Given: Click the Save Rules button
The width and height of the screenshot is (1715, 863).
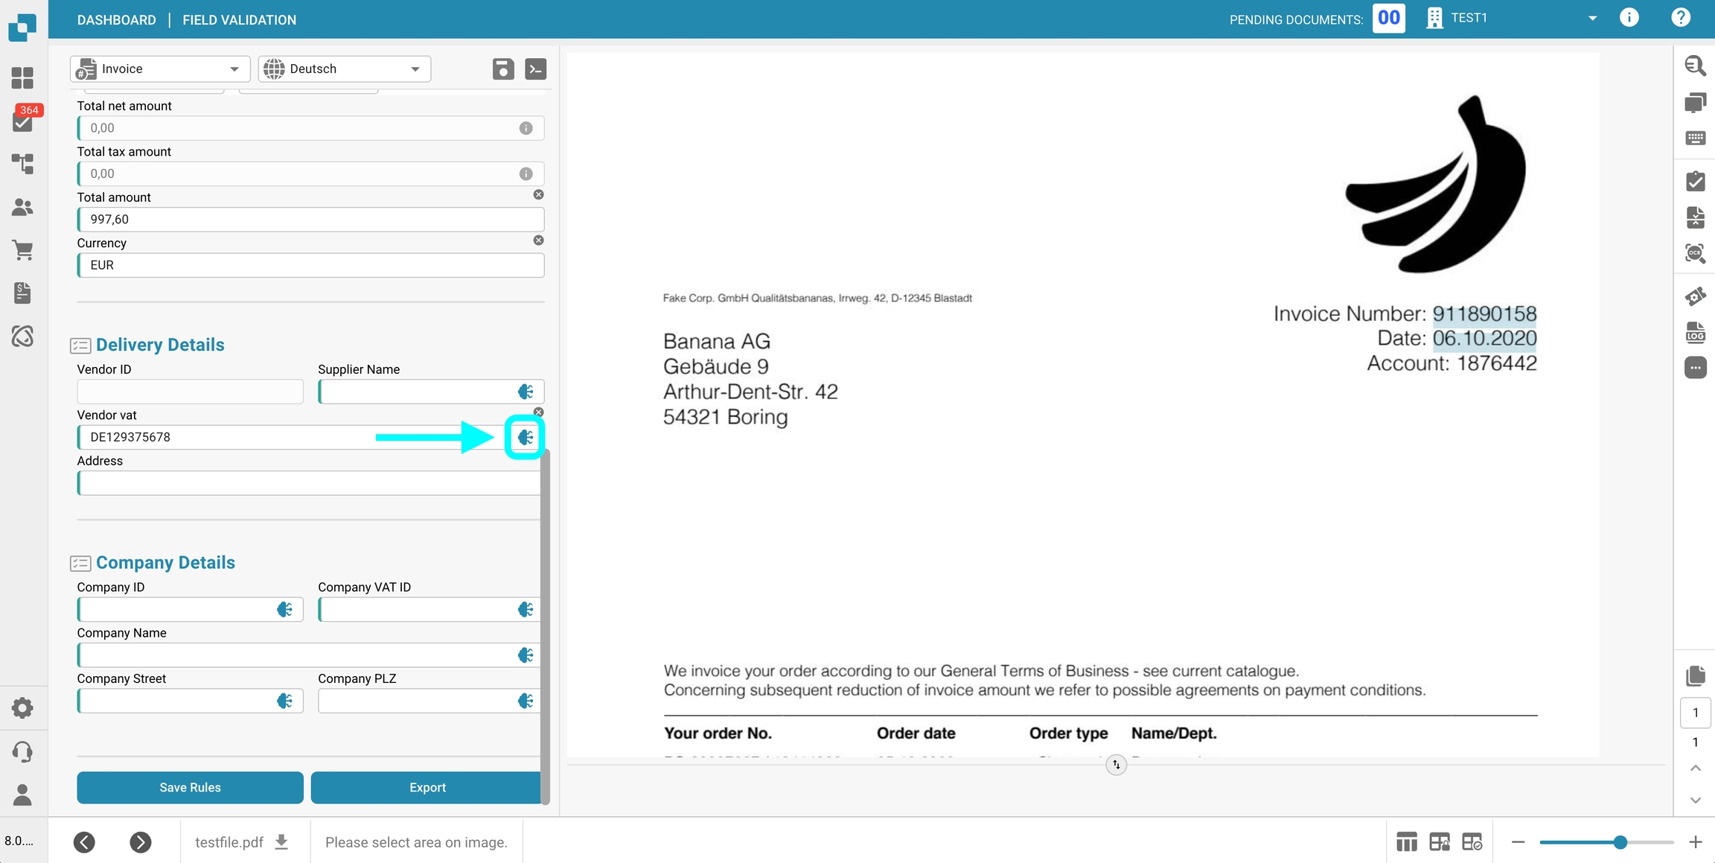Looking at the screenshot, I should pyautogui.click(x=190, y=788).
